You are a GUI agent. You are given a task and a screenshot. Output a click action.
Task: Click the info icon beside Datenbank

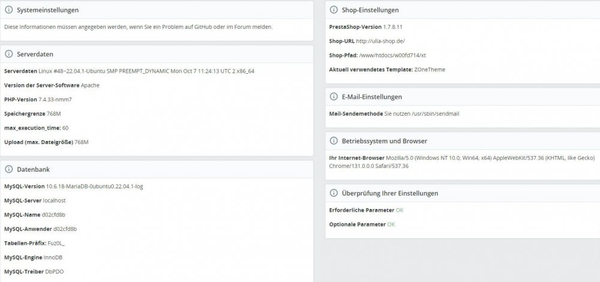pos(9,169)
